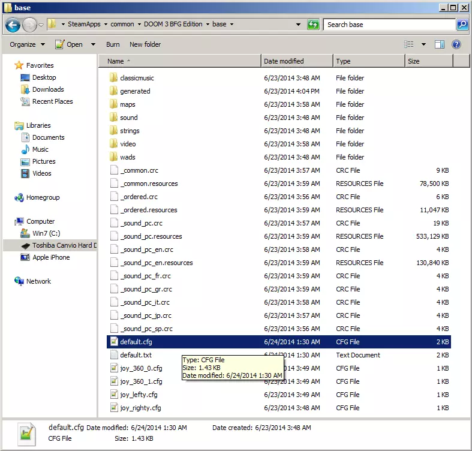This screenshot has height=451, width=472.
Task: Sort by Date modified column
Action: pyautogui.click(x=297, y=61)
